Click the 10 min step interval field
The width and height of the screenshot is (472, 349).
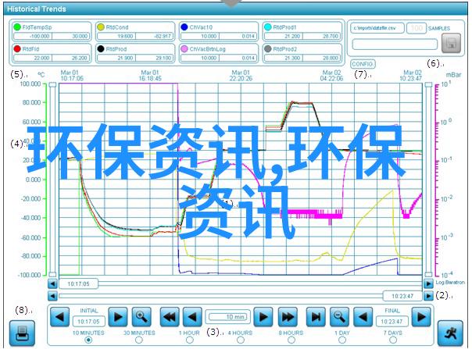coord(228,317)
